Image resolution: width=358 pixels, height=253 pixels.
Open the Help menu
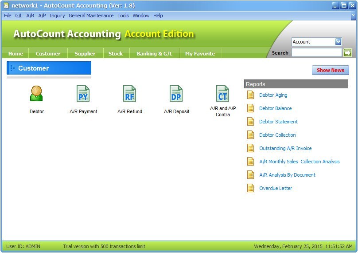tap(158, 16)
